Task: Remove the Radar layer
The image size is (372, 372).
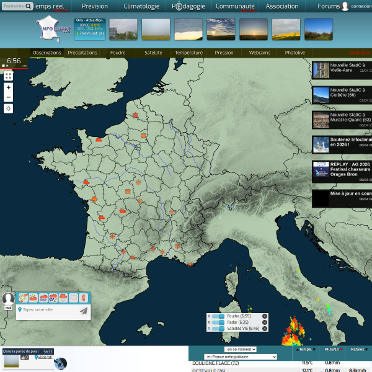Action: [x=265, y=322]
